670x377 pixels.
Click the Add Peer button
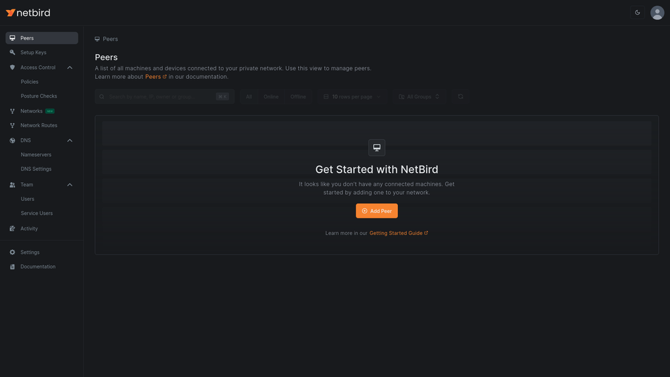coord(377,211)
